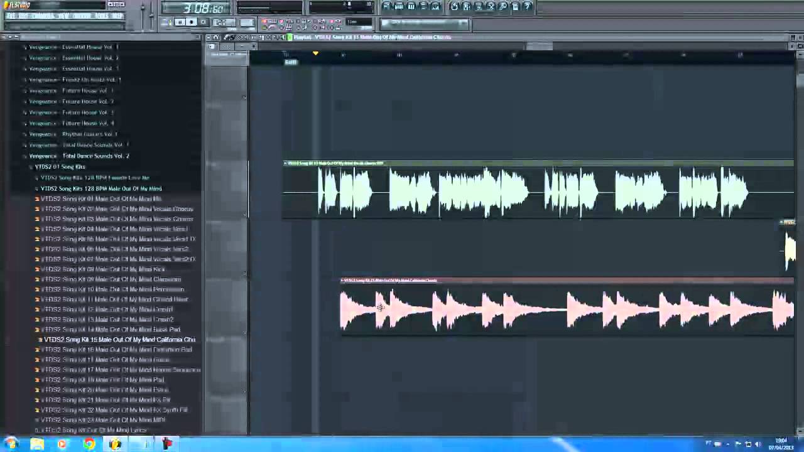Click the volume speaker icon in system tray
The image size is (804, 452).
click(758, 444)
